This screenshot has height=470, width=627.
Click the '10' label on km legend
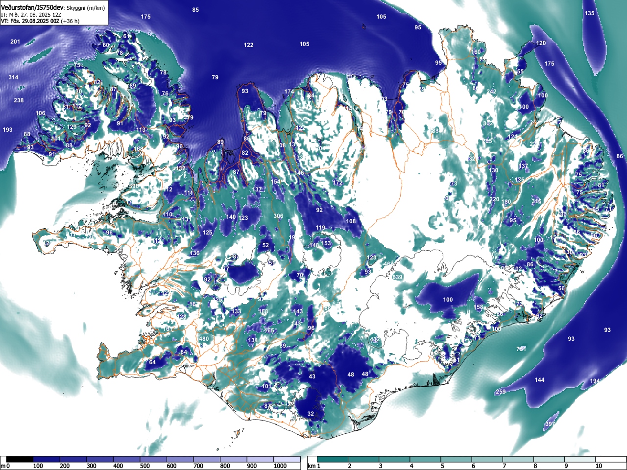click(599, 466)
